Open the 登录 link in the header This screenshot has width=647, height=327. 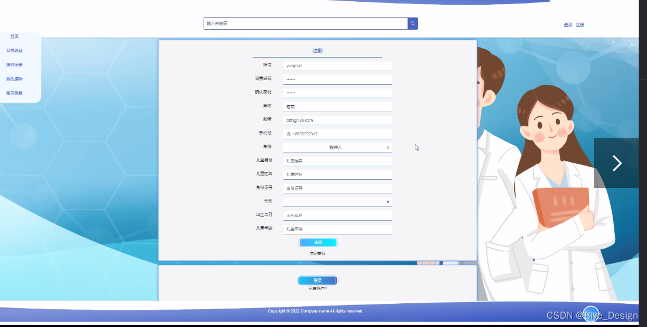point(568,25)
